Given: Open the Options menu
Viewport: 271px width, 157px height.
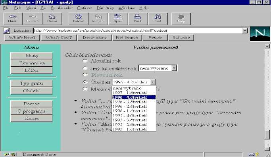Looking at the screenshot, I should click(x=85, y=8).
